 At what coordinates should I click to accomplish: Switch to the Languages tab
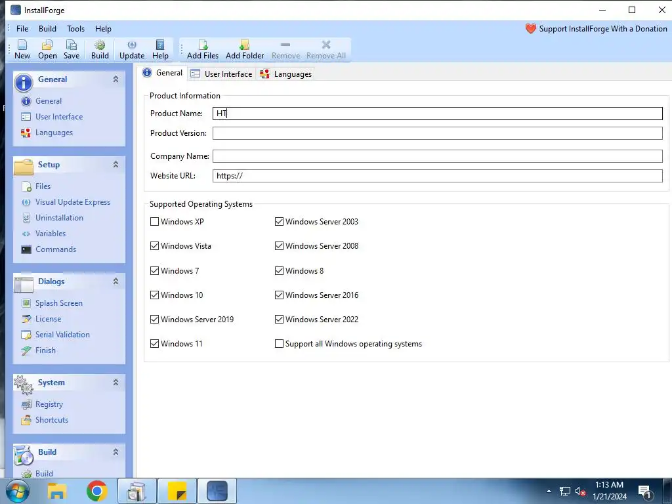286,73
